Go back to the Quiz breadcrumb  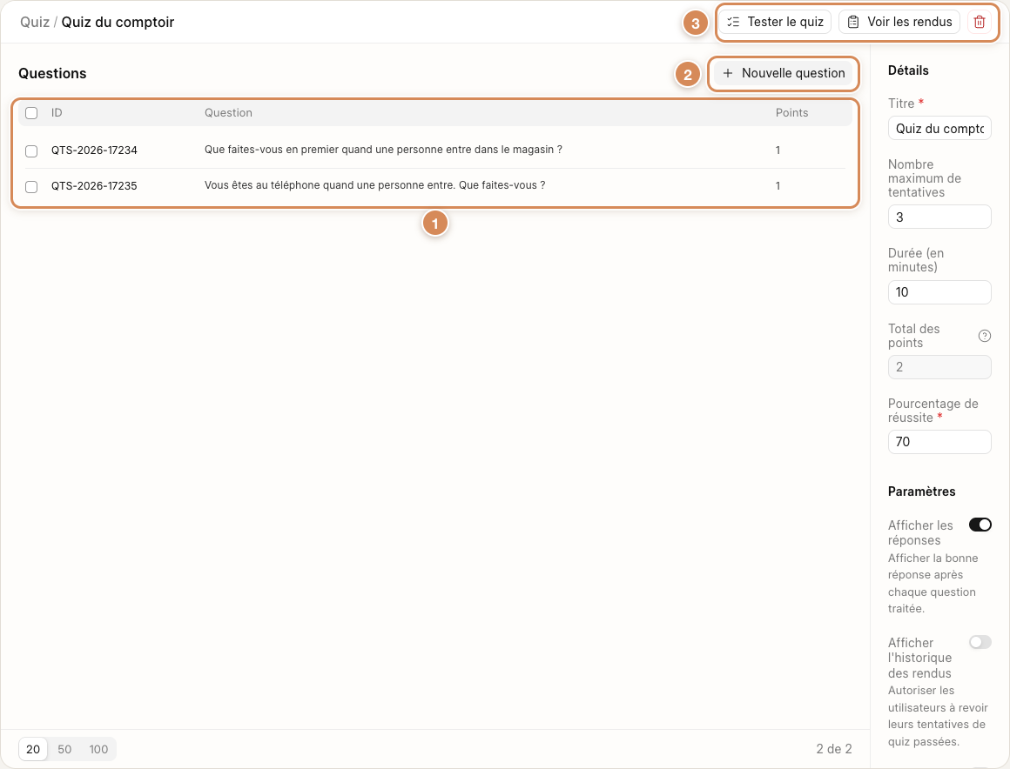click(x=35, y=22)
